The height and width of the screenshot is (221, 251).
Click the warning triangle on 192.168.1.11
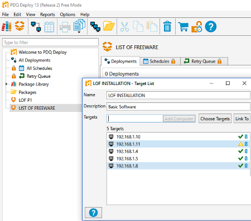tap(240, 144)
